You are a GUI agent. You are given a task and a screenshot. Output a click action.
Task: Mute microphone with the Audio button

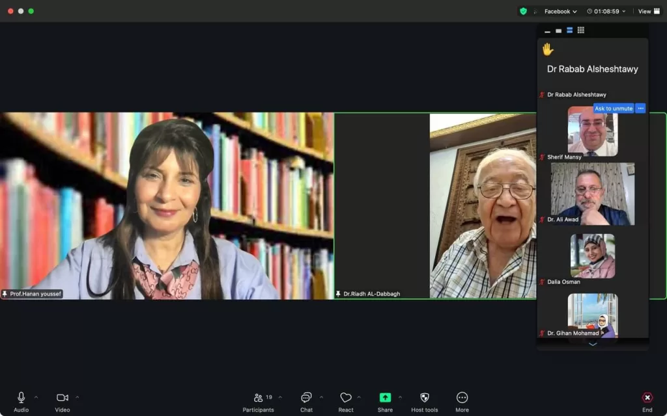21,398
